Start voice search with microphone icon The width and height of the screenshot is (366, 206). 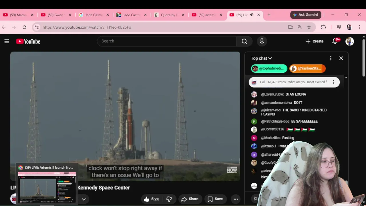(x=262, y=41)
